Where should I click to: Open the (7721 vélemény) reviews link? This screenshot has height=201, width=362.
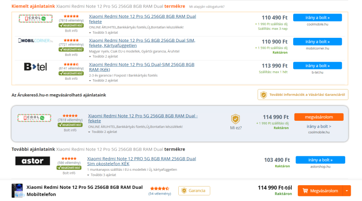[71, 44]
